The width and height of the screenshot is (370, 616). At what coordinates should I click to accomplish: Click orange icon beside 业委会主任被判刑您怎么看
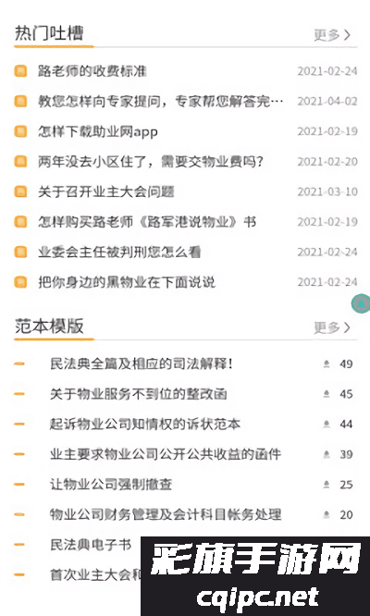pos(20,252)
